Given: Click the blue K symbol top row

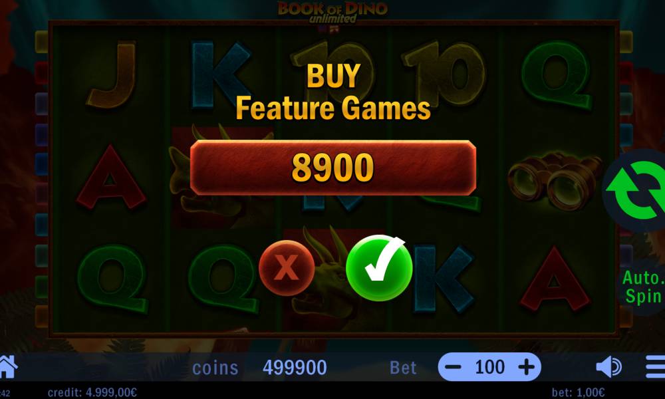Looking at the screenshot, I should [221, 74].
